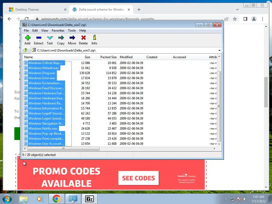Screen dimensions: 272x204
Task: Click the Move toolbar icon
Action: pos(72,40)
